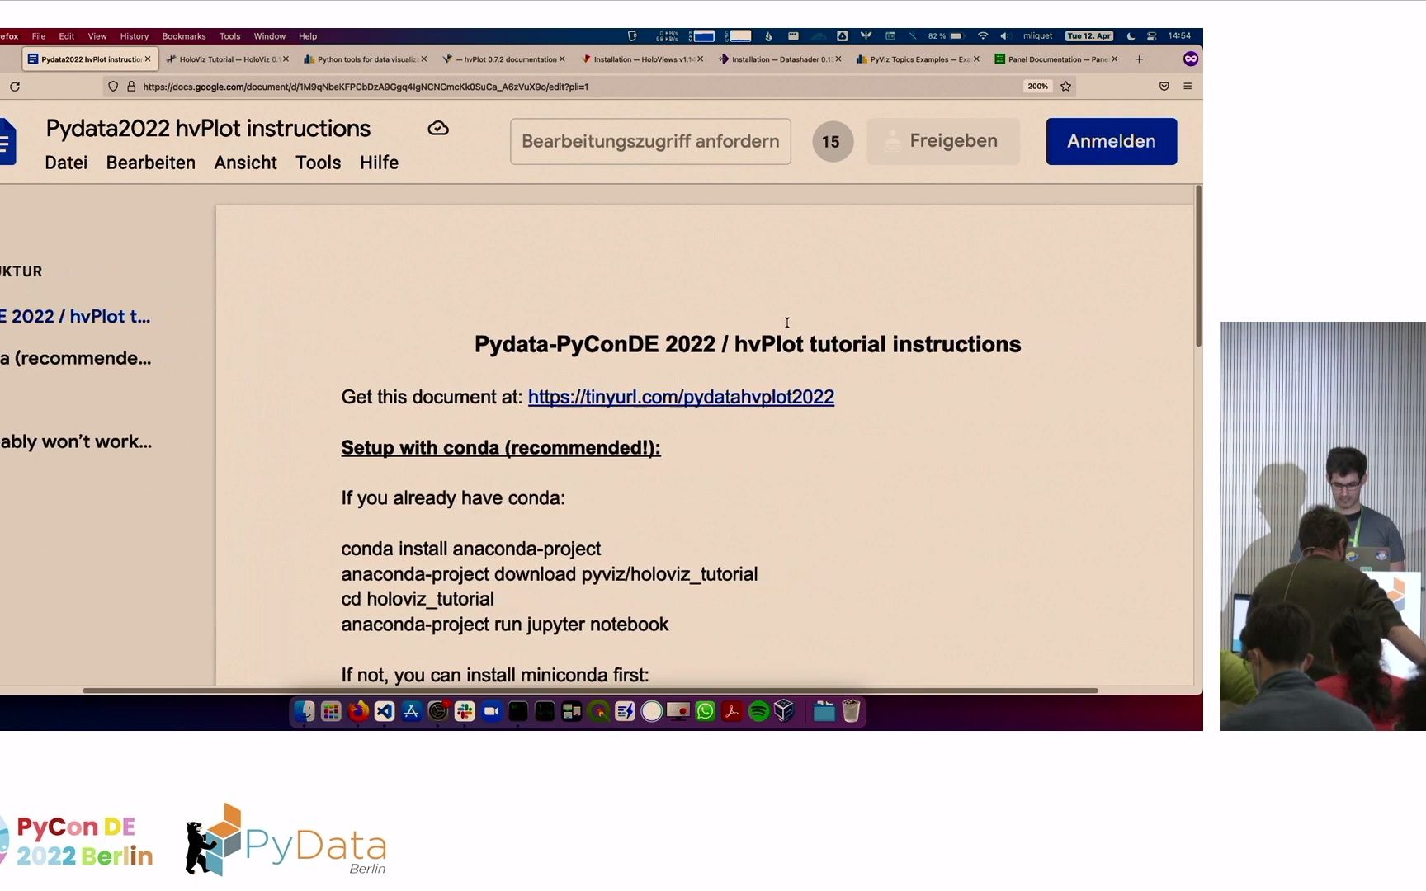Open Finder from the dock
Viewport: 1426px width, 891px height.
pos(305,711)
